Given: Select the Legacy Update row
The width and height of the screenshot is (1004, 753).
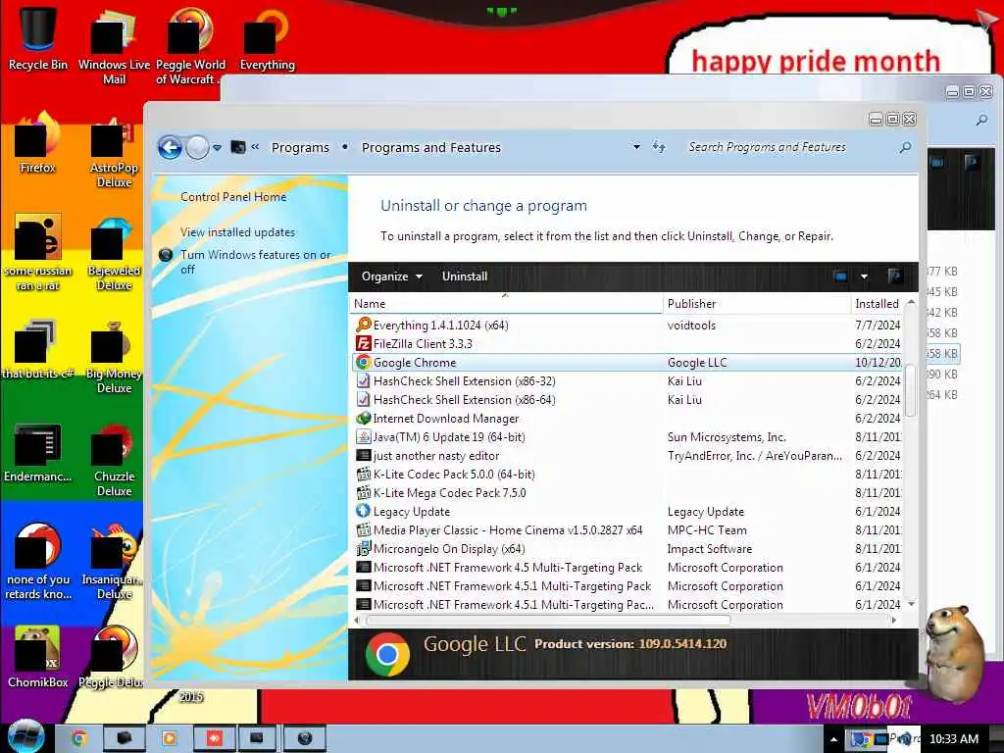Looking at the screenshot, I should (627, 512).
